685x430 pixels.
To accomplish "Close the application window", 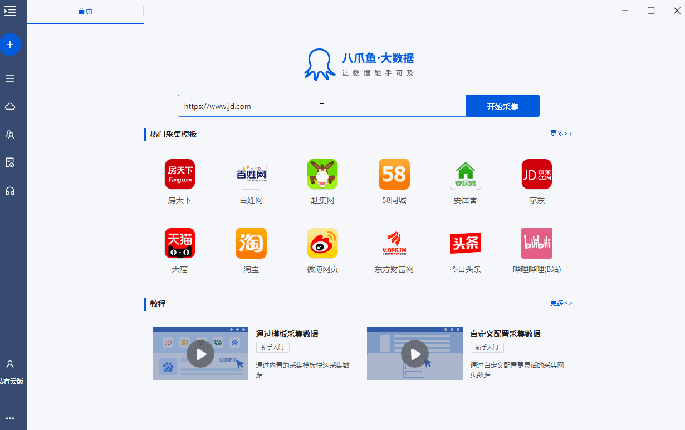I will (677, 11).
